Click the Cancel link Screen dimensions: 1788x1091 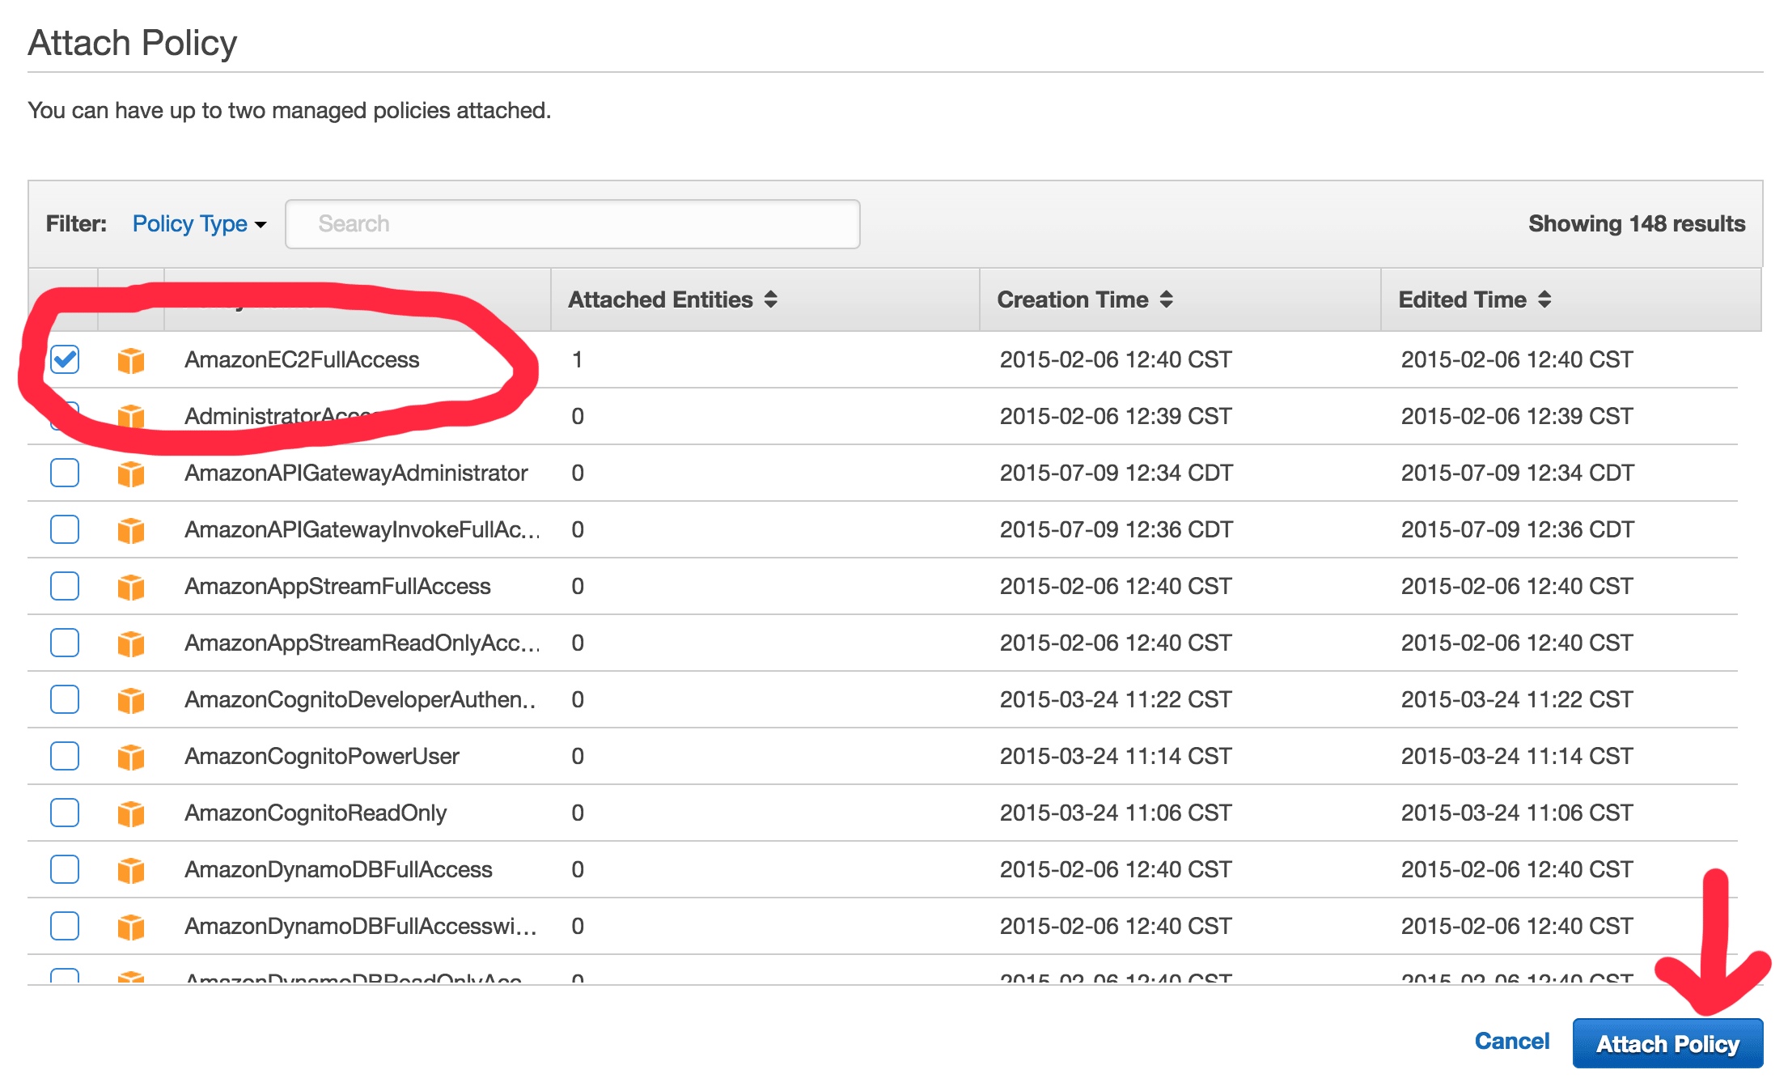click(1512, 1042)
